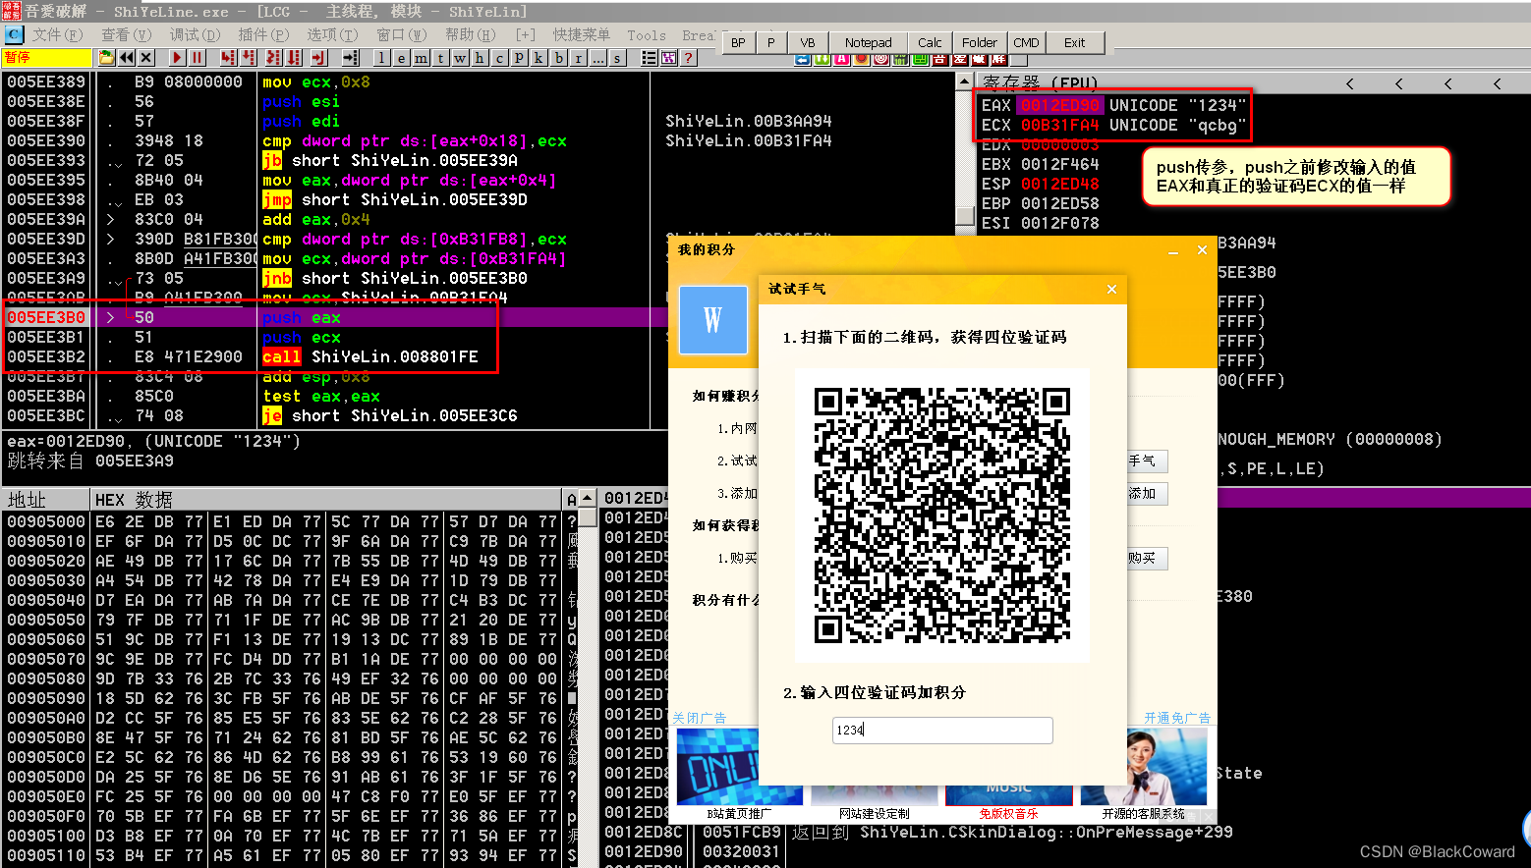Open the log window 'l' button
Image resolution: width=1531 pixels, height=868 pixels.
(x=381, y=58)
